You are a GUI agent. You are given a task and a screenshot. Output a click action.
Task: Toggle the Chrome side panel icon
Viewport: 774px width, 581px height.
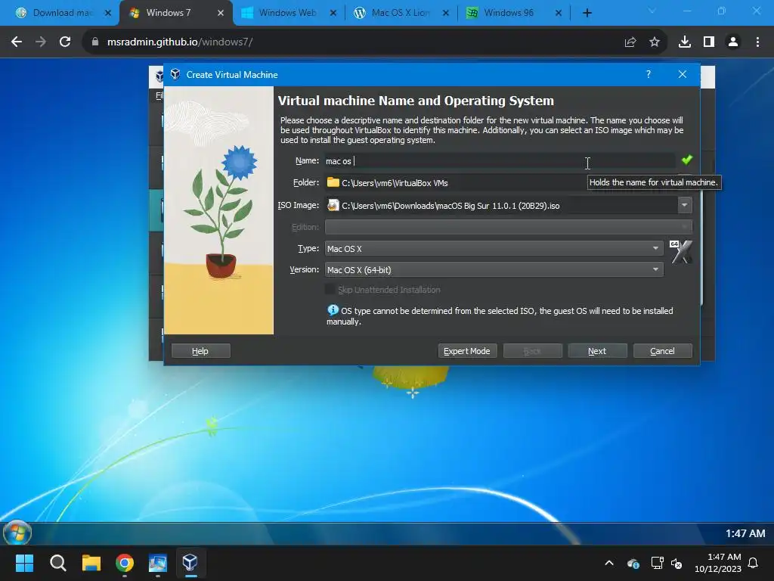click(709, 42)
